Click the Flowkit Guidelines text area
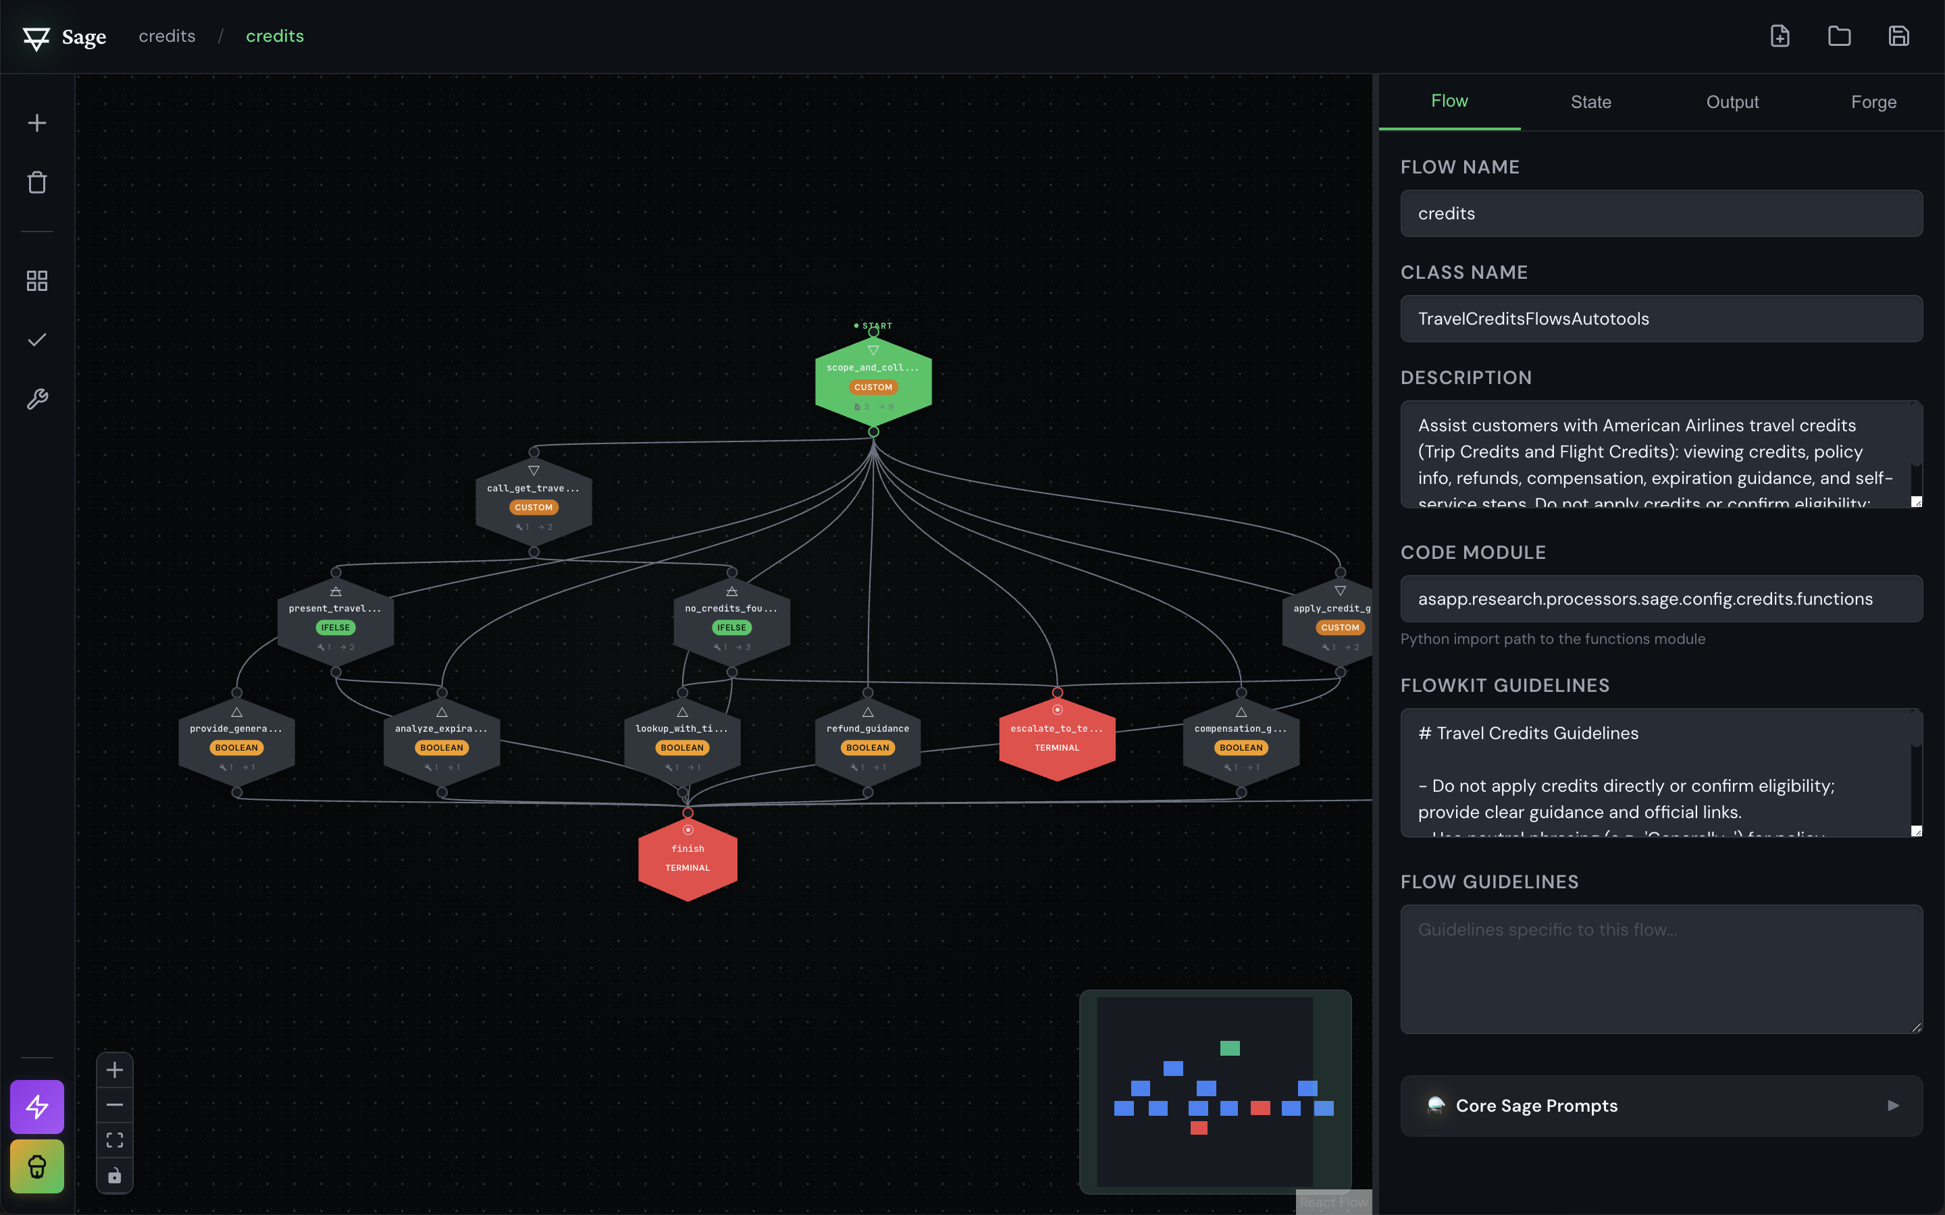The image size is (1945, 1215). (1661, 772)
